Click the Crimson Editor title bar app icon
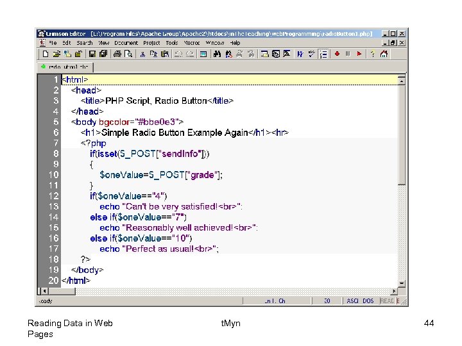Viewport: 462px width, 346px height. [42, 33]
